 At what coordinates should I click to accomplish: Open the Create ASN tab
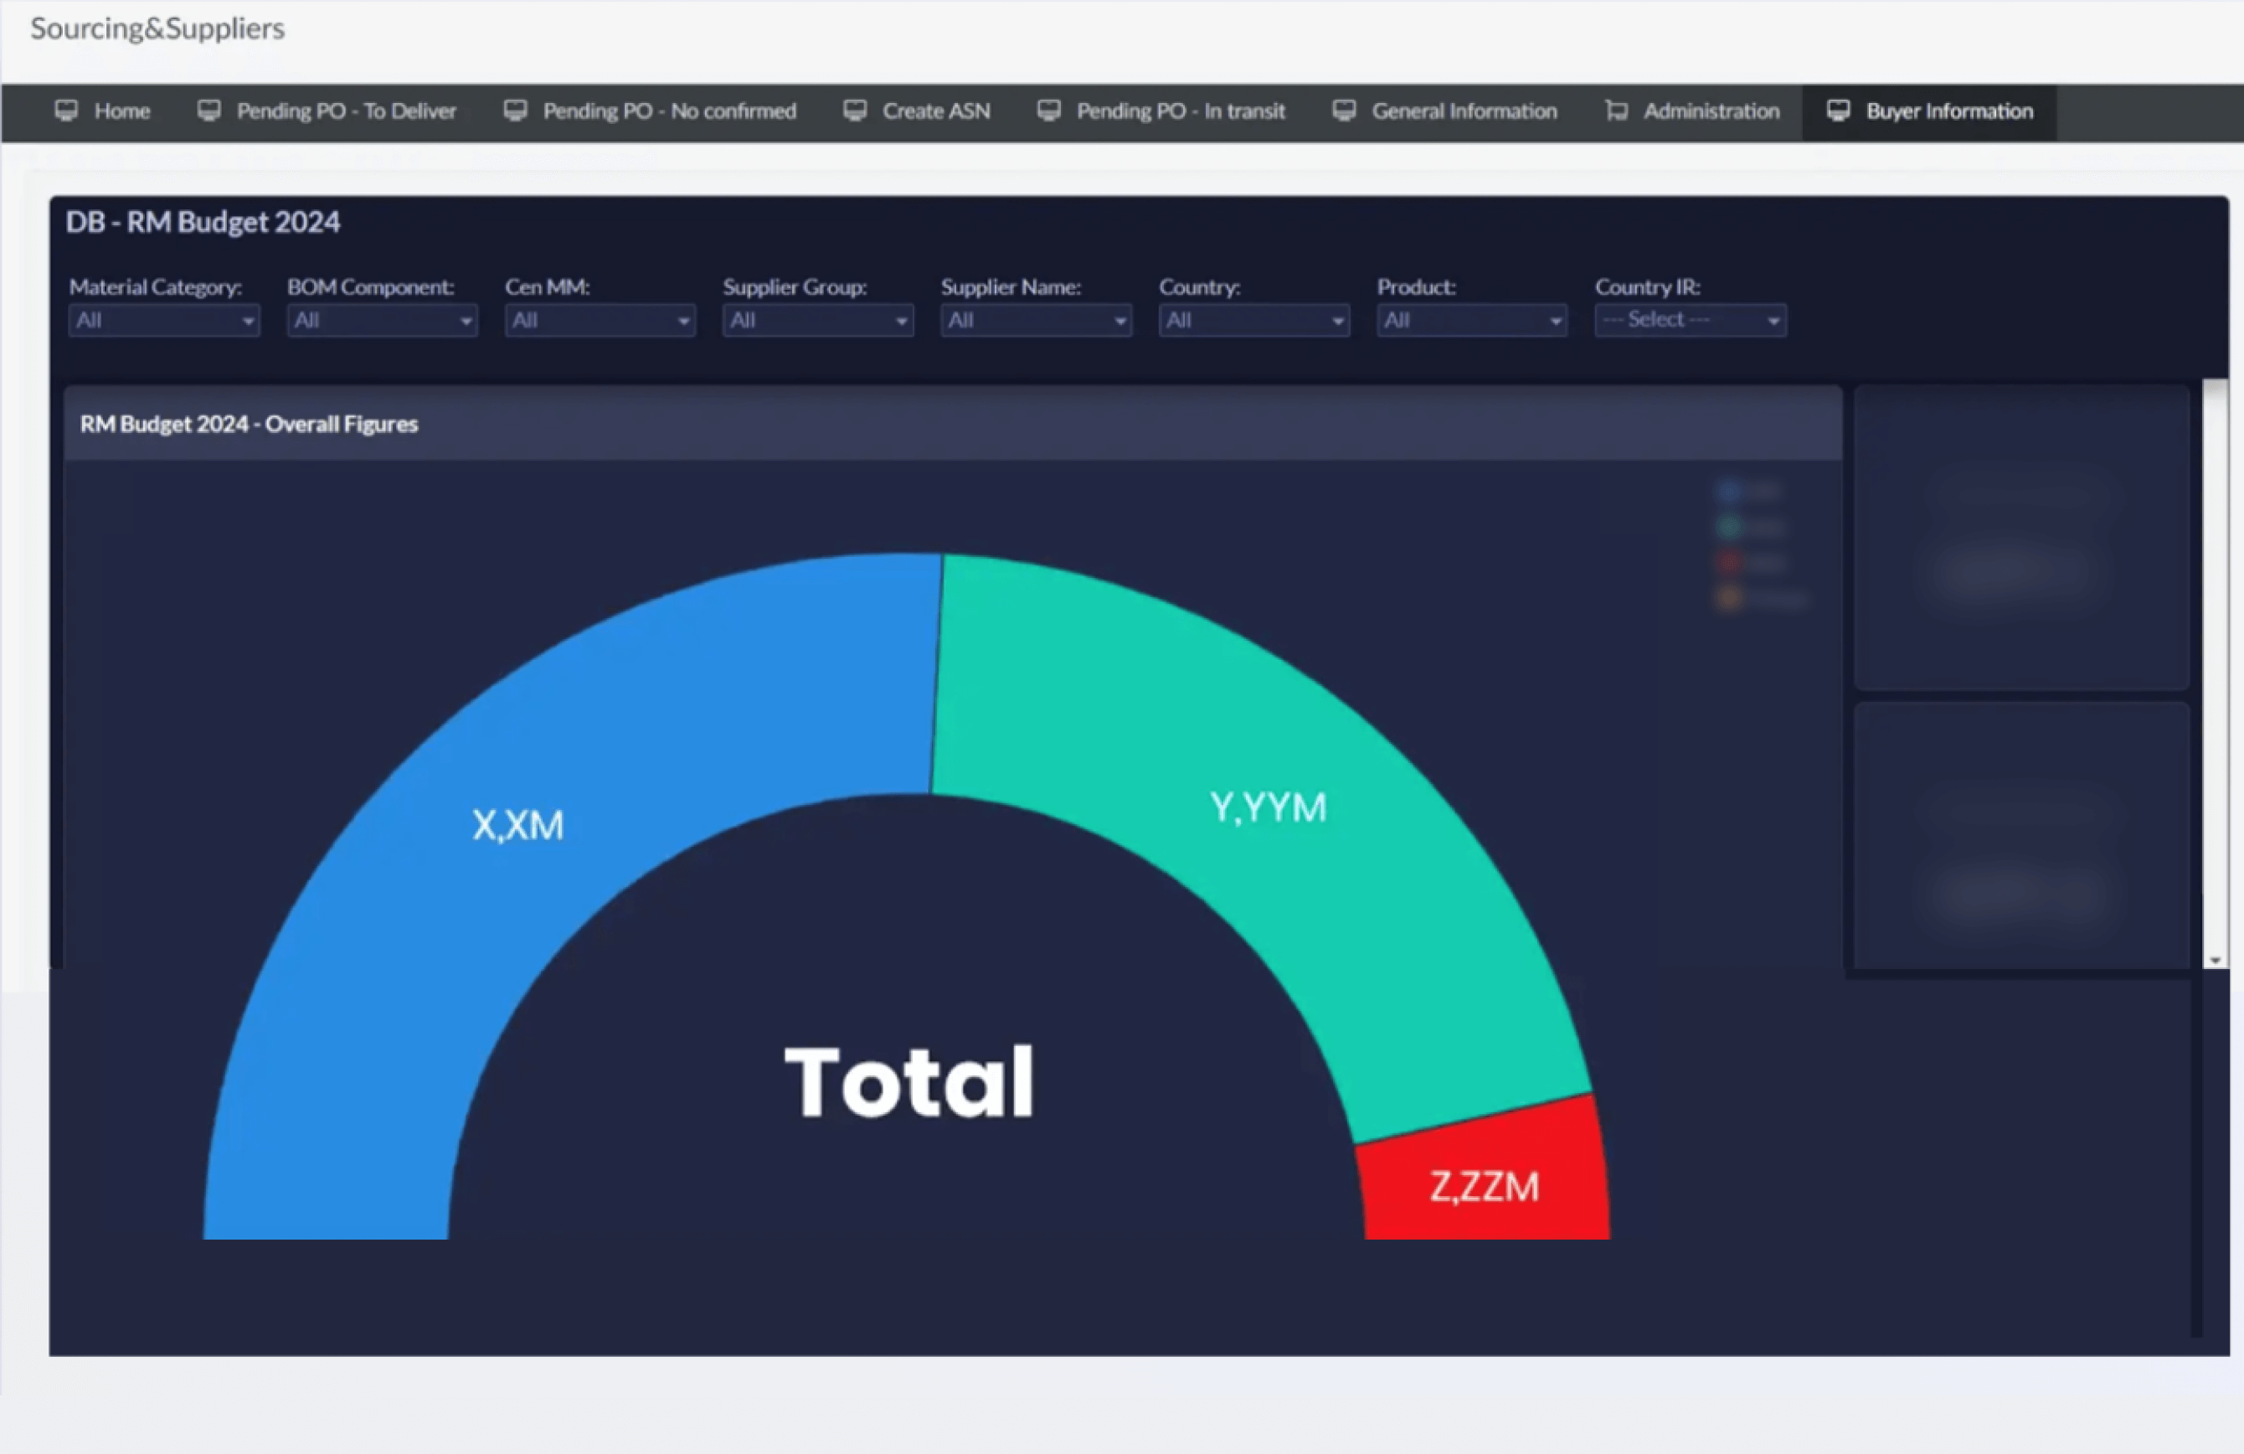coord(935,111)
